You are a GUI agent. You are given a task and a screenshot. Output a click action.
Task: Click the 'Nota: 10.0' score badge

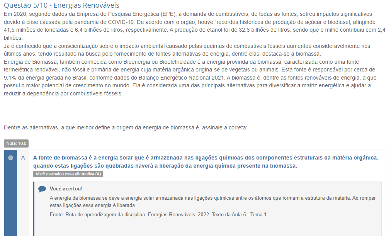[16, 143]
